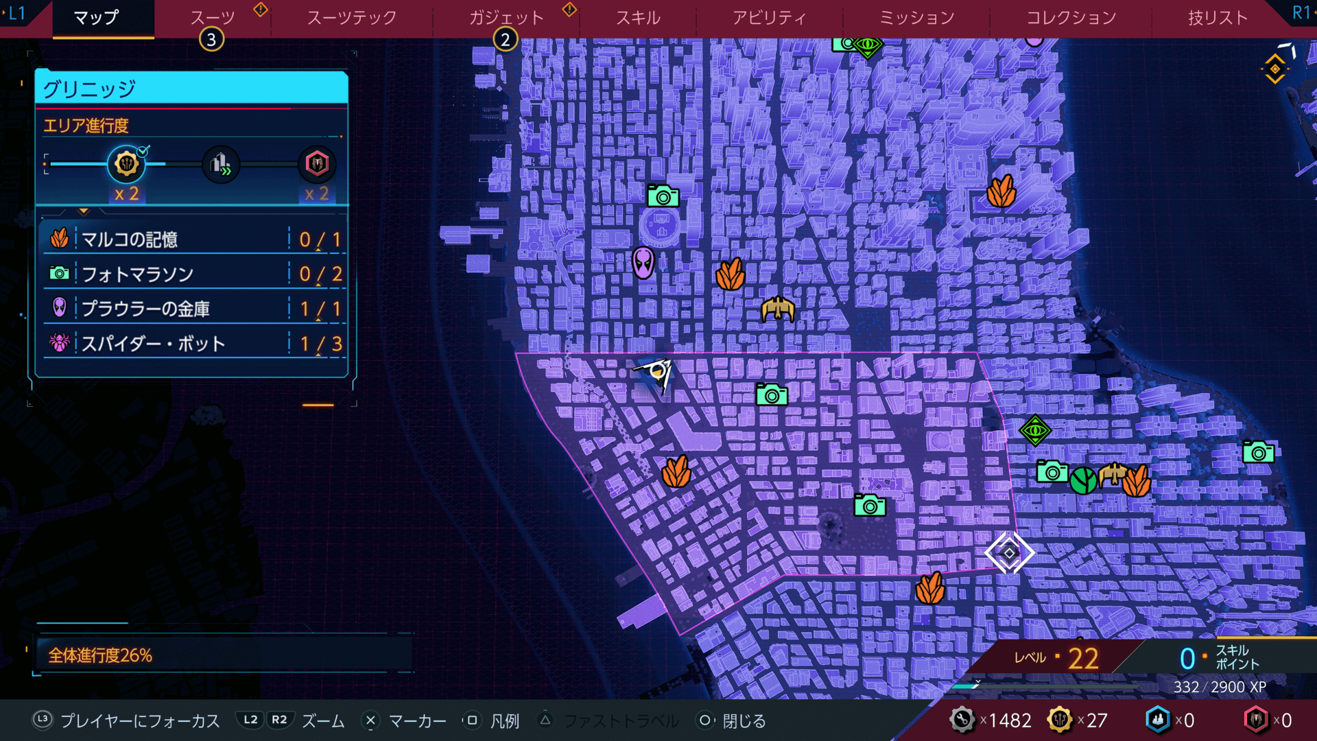Click the golden gear district reward icon
Screen dimensions: 1317x741
coord(126,164)
